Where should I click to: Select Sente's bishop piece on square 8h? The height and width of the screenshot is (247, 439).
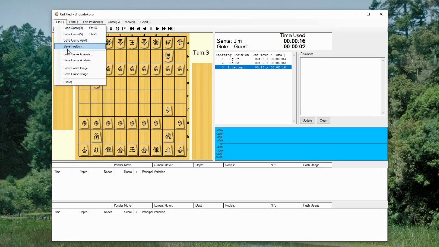[x=96, y=137]
